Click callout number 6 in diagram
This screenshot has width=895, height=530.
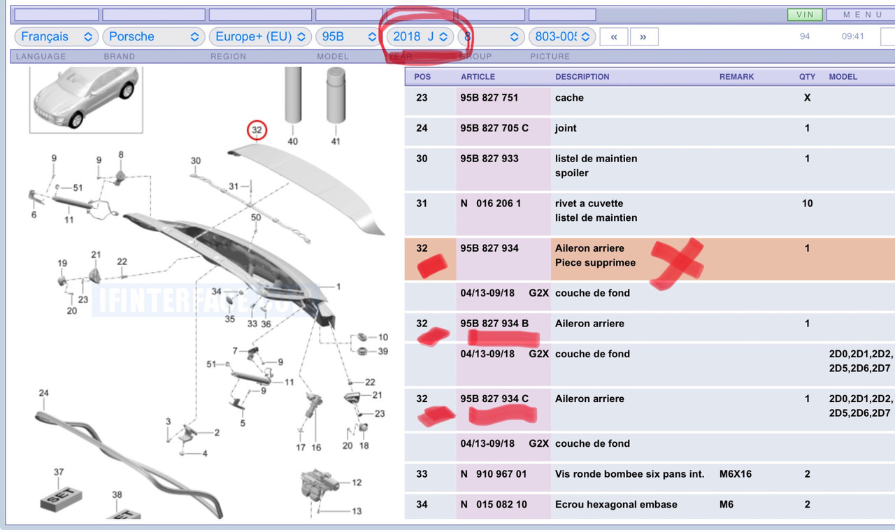tap(34, 215)
